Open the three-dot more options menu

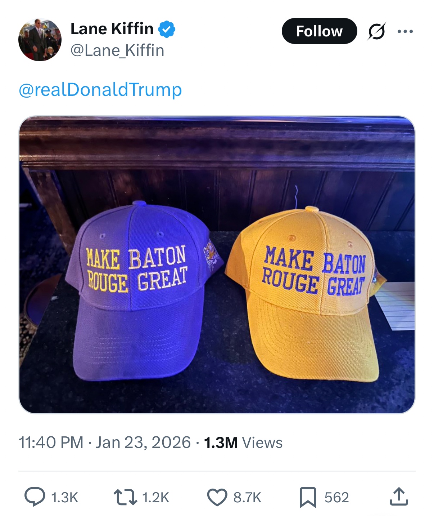(405, 31)
